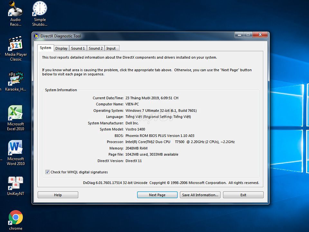Click the DirectX Version value DirectX 11
Image resolution: width=309 pixels, height=232 pixels.
[134, 161]
